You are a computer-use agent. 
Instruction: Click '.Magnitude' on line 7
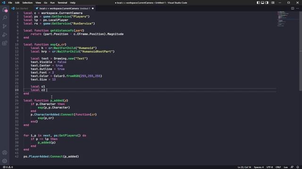click(x=114, y=34)
